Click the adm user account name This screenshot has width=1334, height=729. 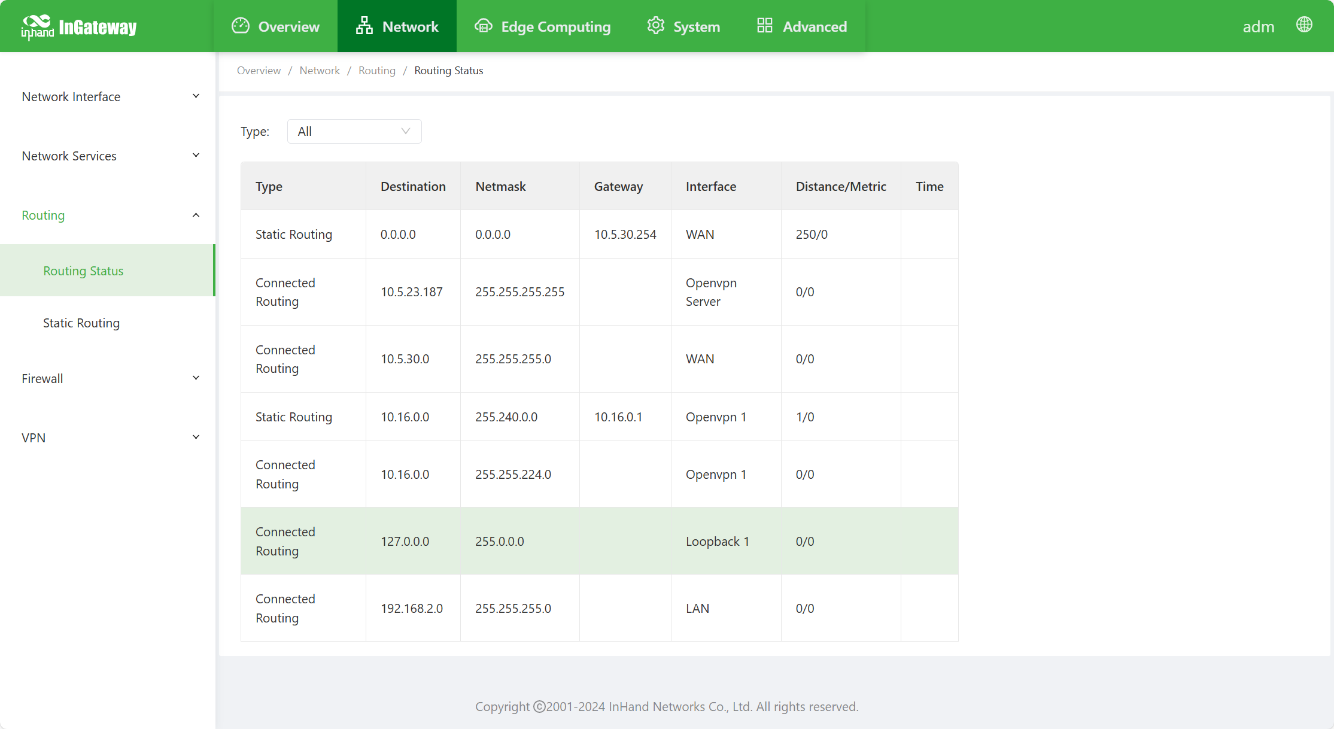(1258, 27)
